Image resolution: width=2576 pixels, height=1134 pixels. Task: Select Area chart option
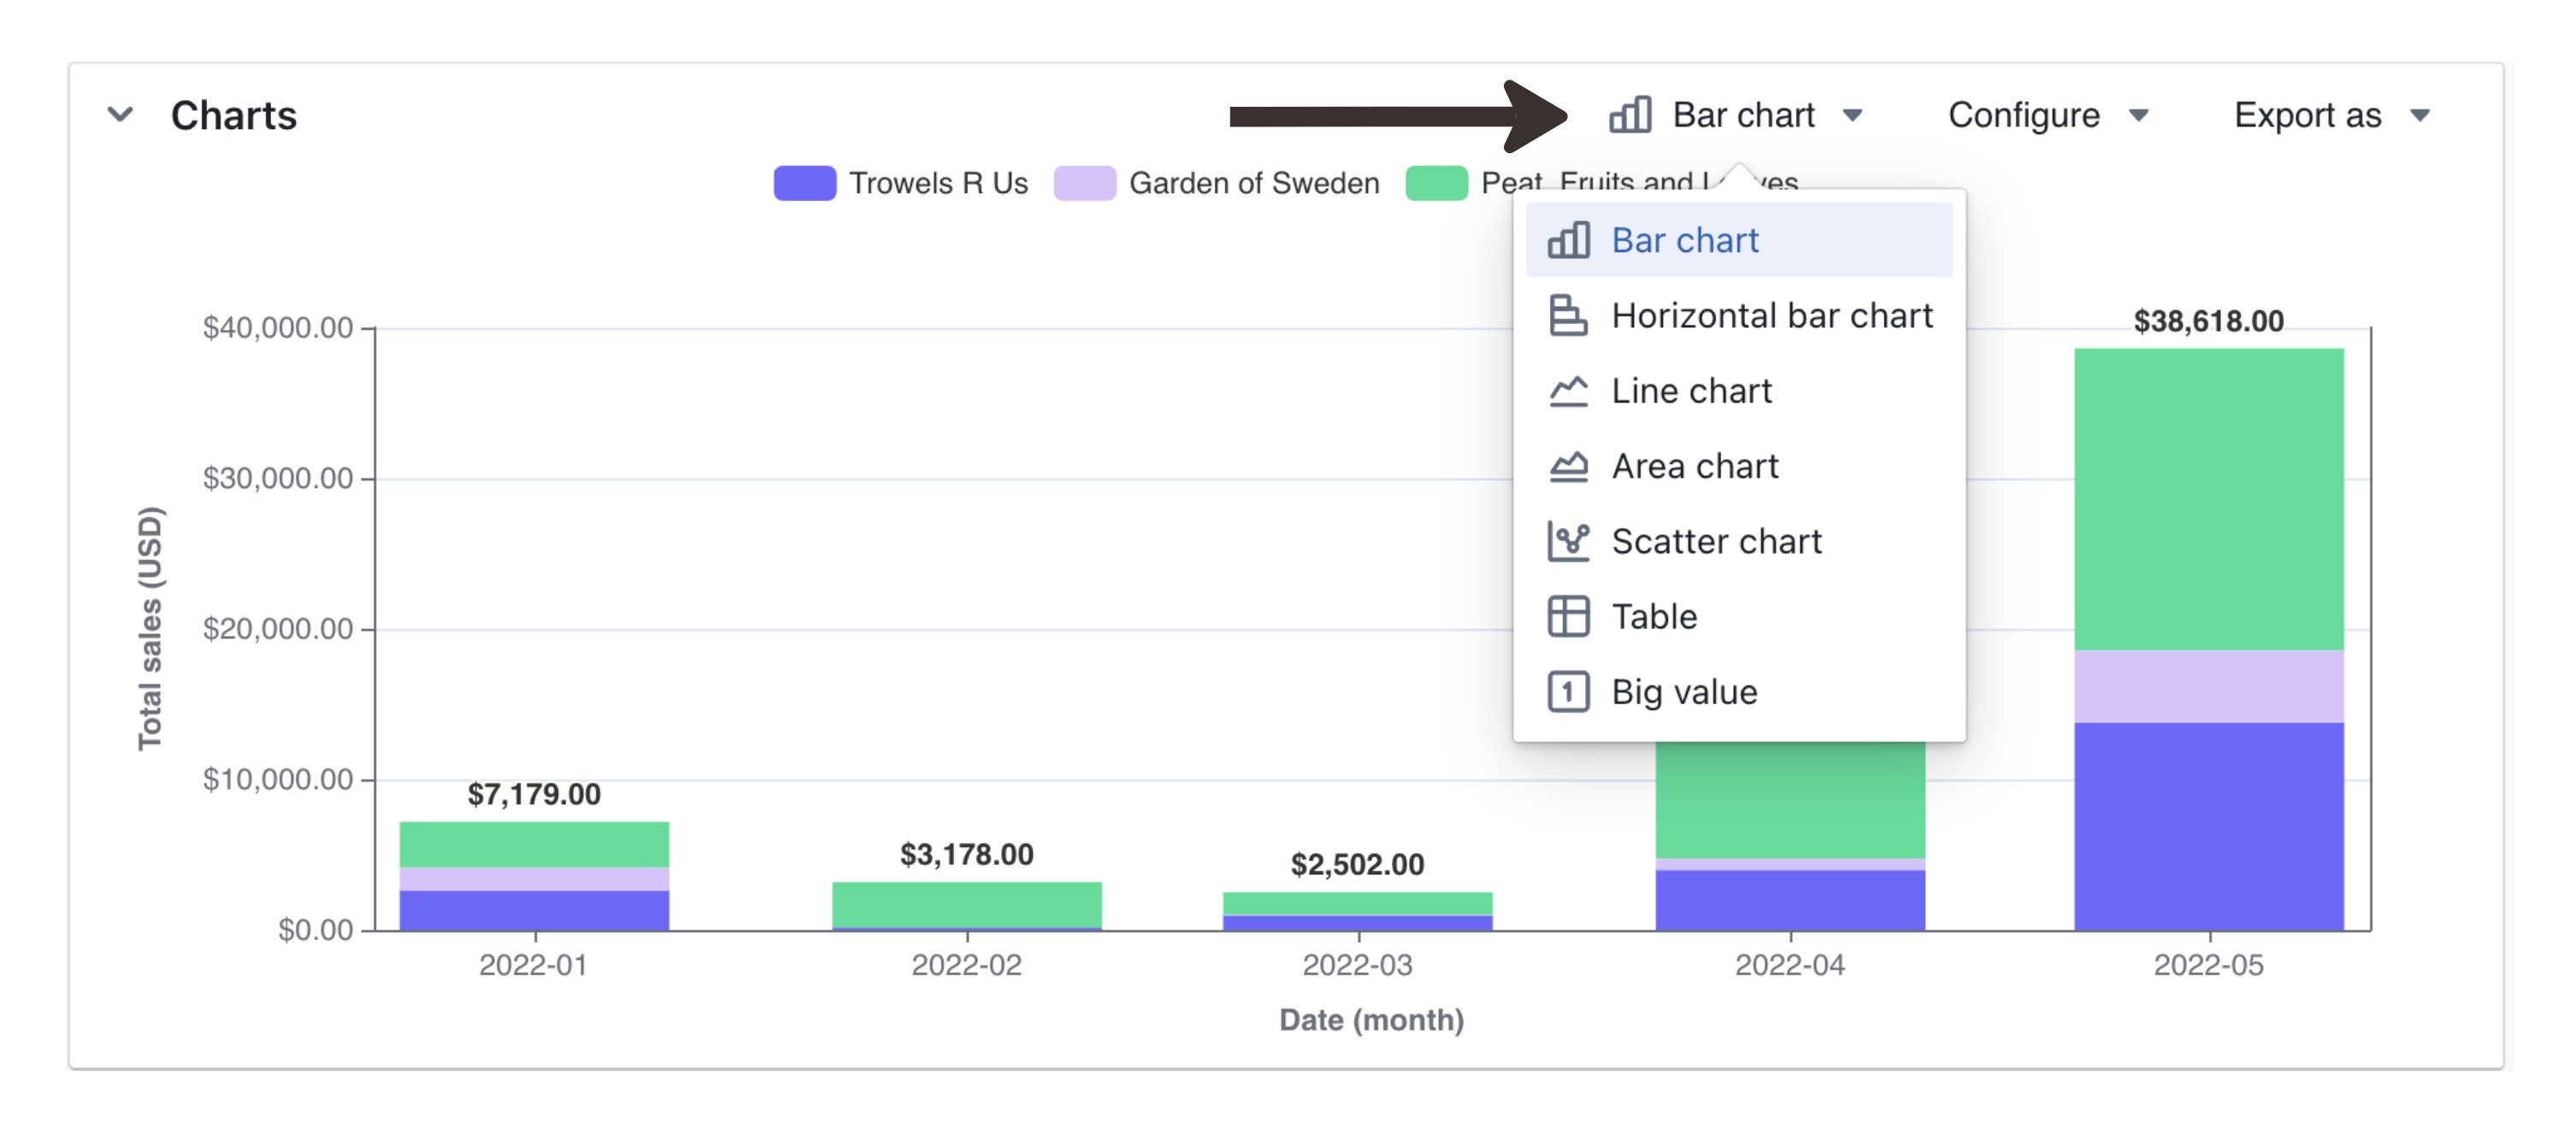pyautogui.click(x=1739, y=466)
